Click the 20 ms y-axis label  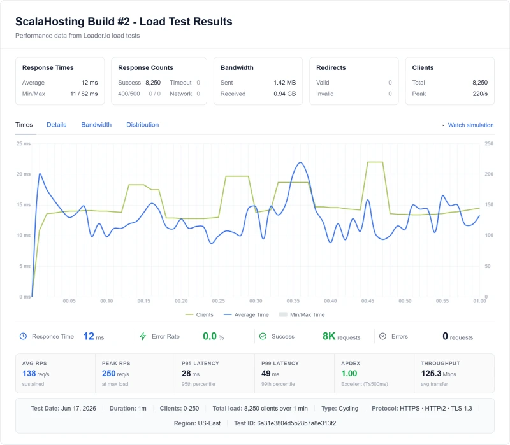tap(24, 174)
